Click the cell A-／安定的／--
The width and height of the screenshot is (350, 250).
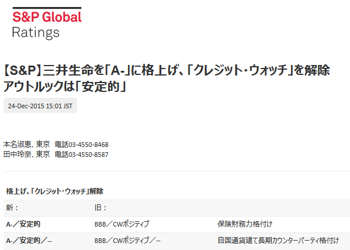pos(29,241)
